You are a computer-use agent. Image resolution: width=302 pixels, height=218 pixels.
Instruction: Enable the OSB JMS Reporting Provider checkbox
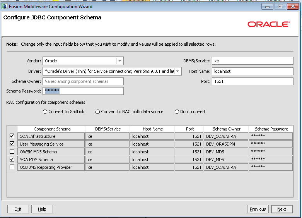12,167
